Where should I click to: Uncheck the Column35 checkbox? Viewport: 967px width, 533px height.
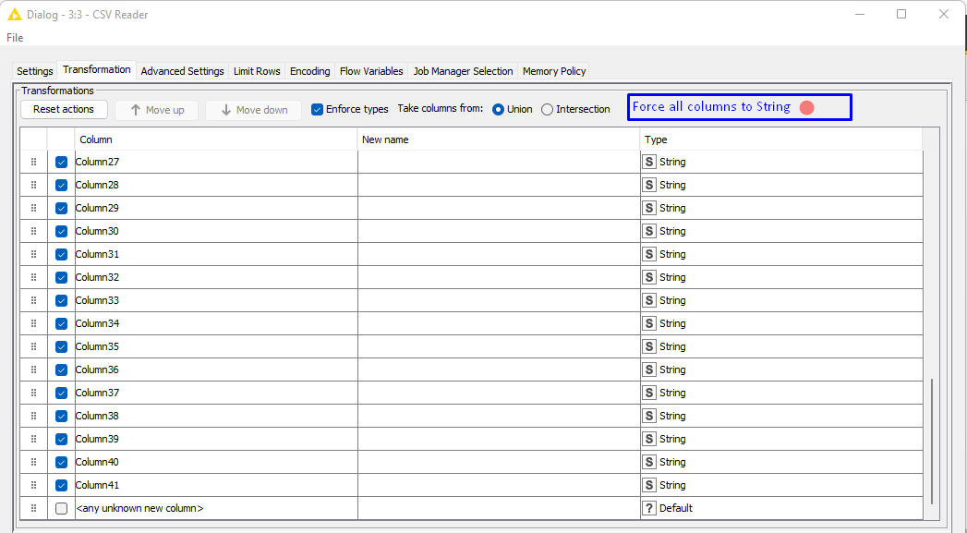click(x=61, y=346)
